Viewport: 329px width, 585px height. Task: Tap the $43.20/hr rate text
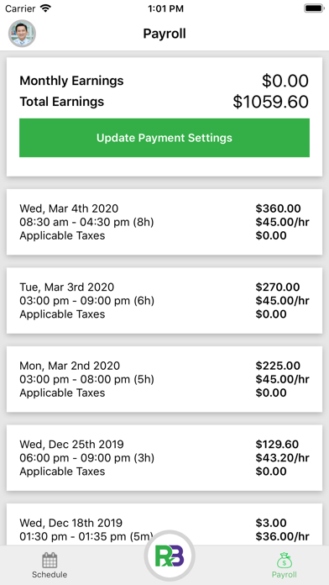tap(283, 458)
